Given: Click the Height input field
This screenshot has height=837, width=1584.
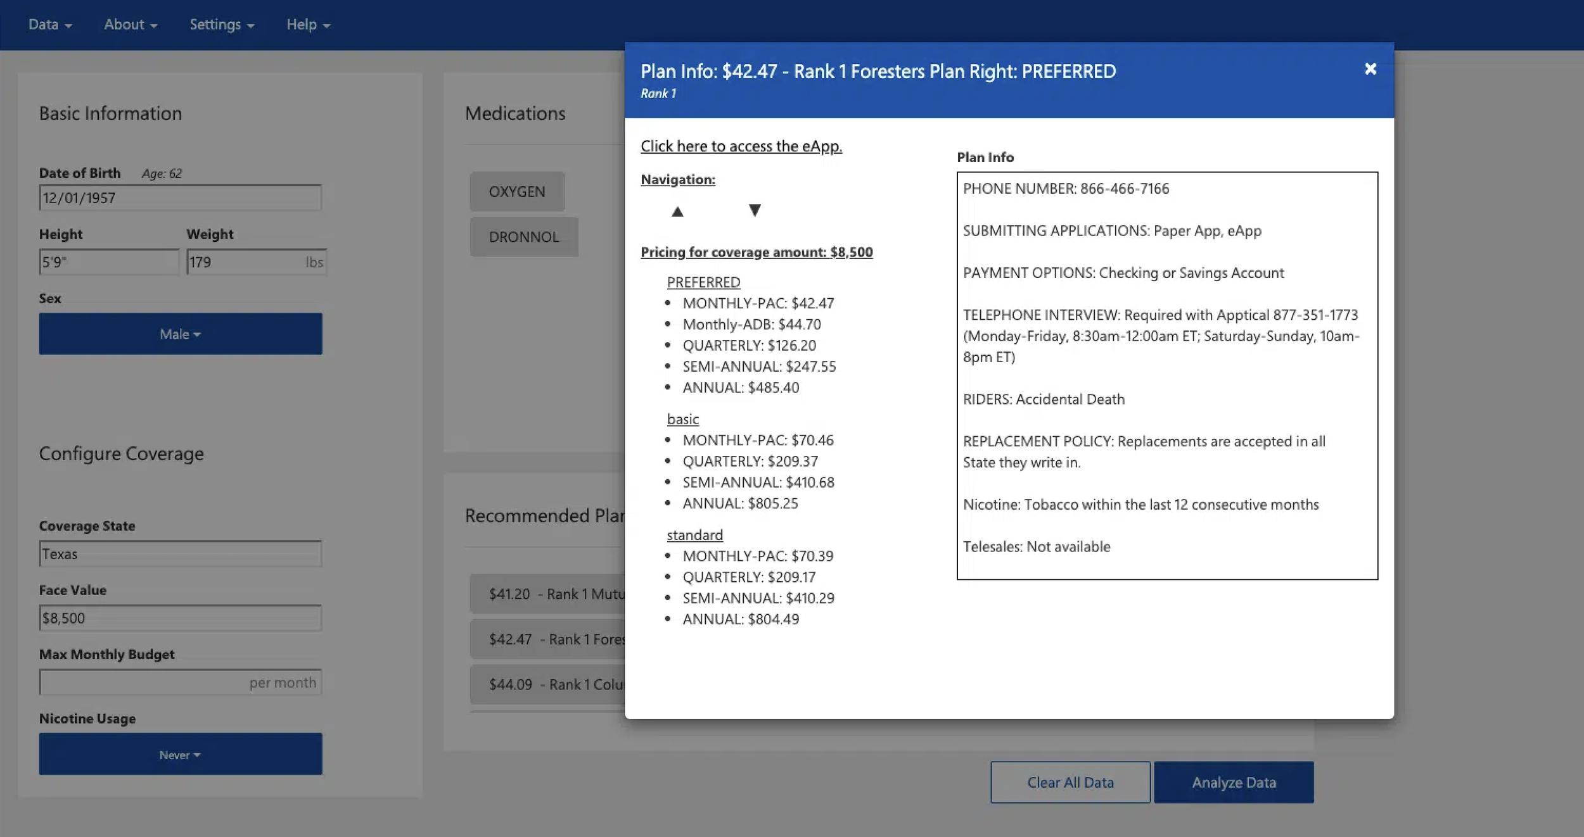Looking at the screenshot, I should [x=109, y=262].
